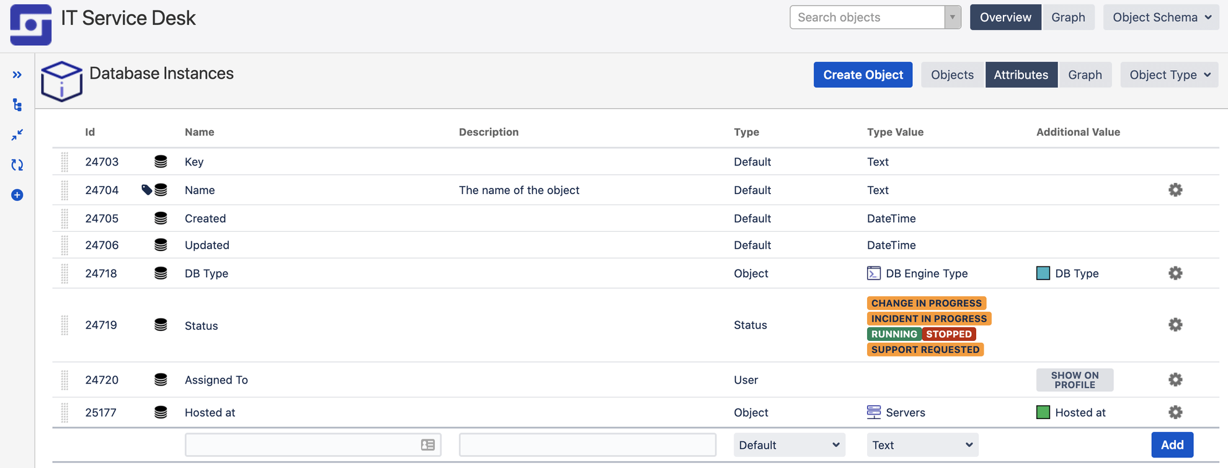Click the DB Type blue color swatch
Screen dimensions: 1228x468
click(1043, 273)
